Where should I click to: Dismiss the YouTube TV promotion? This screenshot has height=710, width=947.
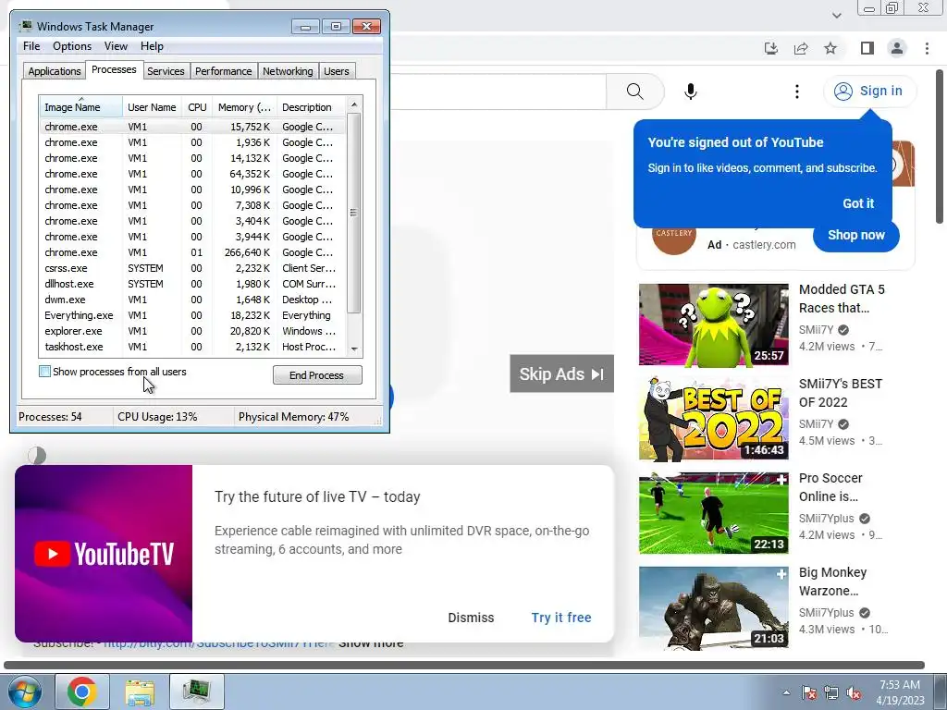click(471, 618)
